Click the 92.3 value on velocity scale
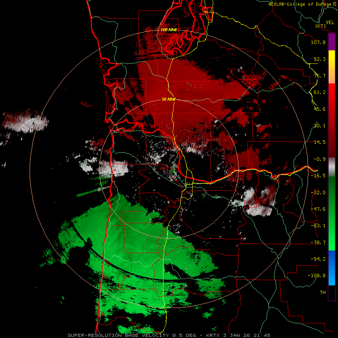 (320, 59)
